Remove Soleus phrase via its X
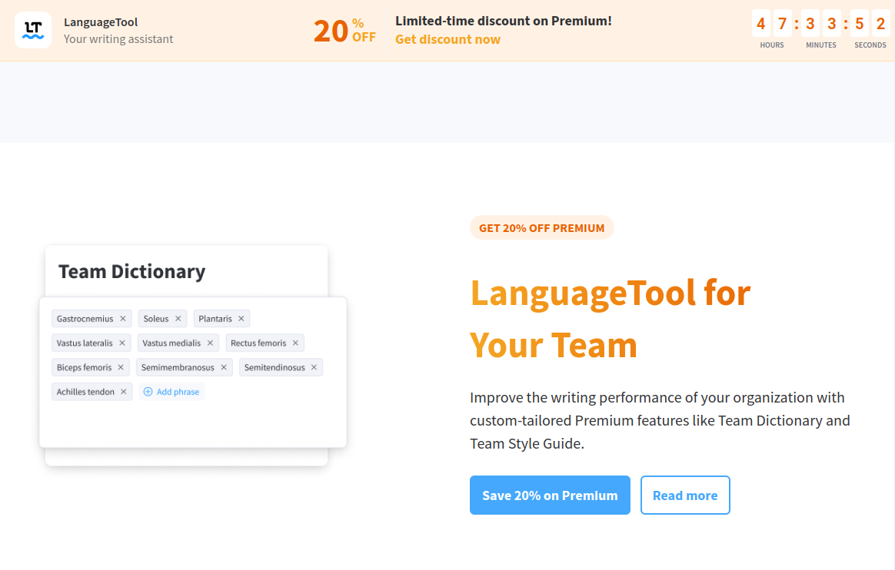Viewport: 895px width, 570px height. [x=178, y=319]
